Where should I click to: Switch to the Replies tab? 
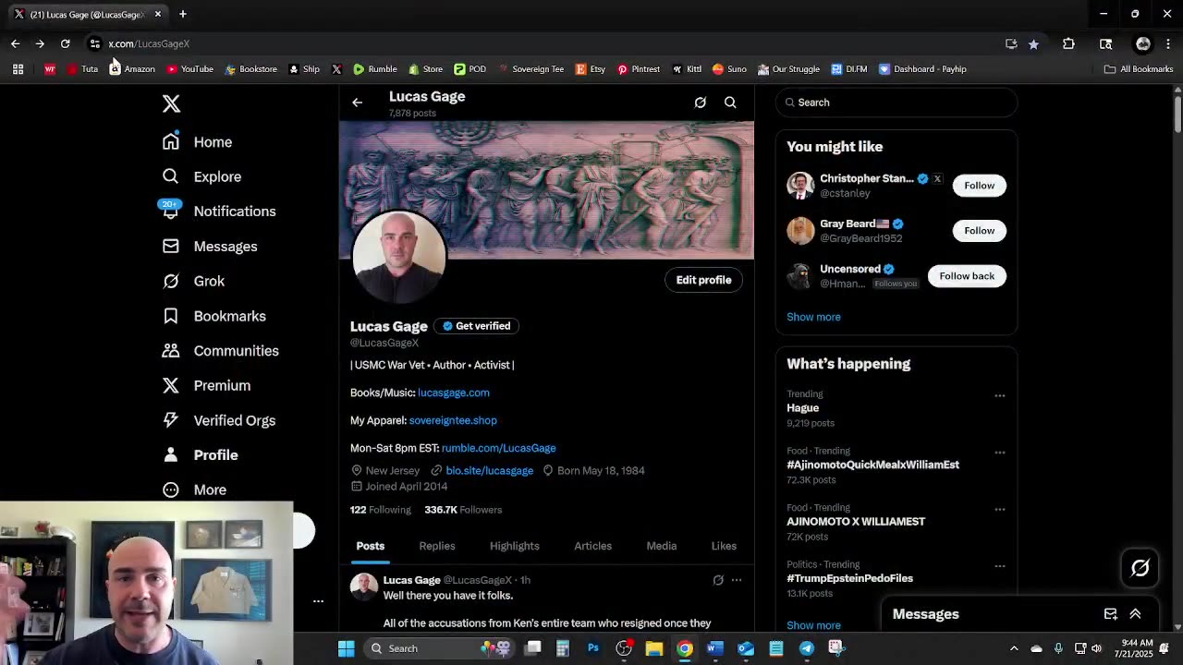coord(437,546)
